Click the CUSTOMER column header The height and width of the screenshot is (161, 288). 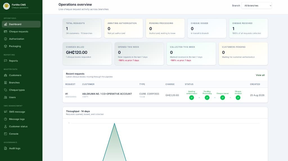[x=88, y=84]
